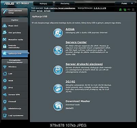Open the IPv6 menu item

point(15,87)
